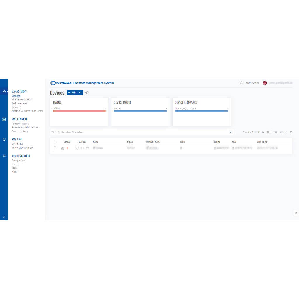Click the map location pin icon
The width and height of the screenshot is (299, 299).
(x=281, y=132)
